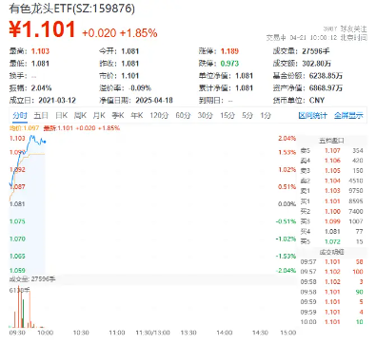Screen dimensions: 376x344
Task: Open the 月K chart tab
Action: [99, 116]
